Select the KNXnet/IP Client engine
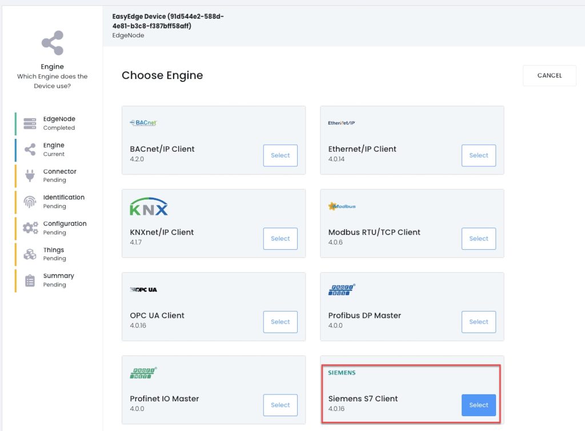Image resolution: width=585 pixels, height=431 pixels. click(280, 238)
